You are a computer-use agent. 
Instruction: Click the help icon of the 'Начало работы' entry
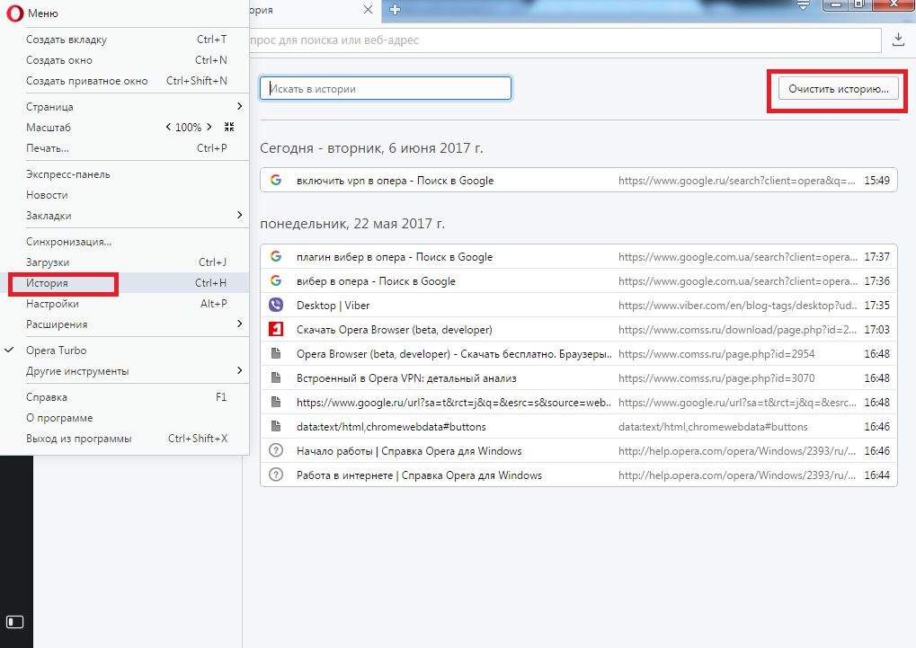(276, 450)
